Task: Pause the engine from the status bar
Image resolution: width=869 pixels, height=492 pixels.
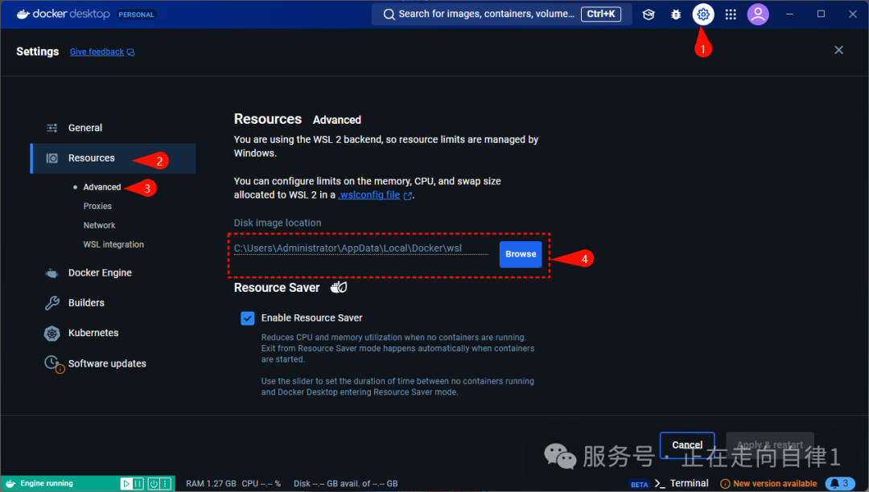Action: coord(138,484)
